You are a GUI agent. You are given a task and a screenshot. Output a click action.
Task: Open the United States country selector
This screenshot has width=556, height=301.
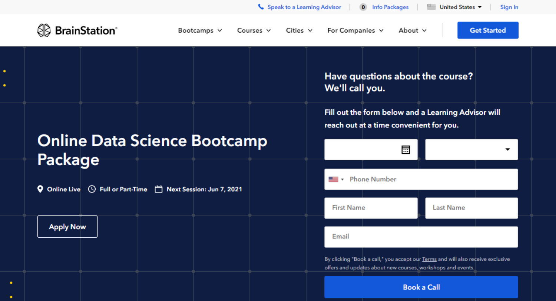tap(454, 7)
